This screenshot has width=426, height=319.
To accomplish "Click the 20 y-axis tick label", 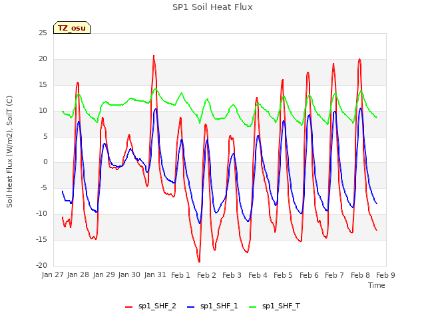I will (x=43, y=59).
